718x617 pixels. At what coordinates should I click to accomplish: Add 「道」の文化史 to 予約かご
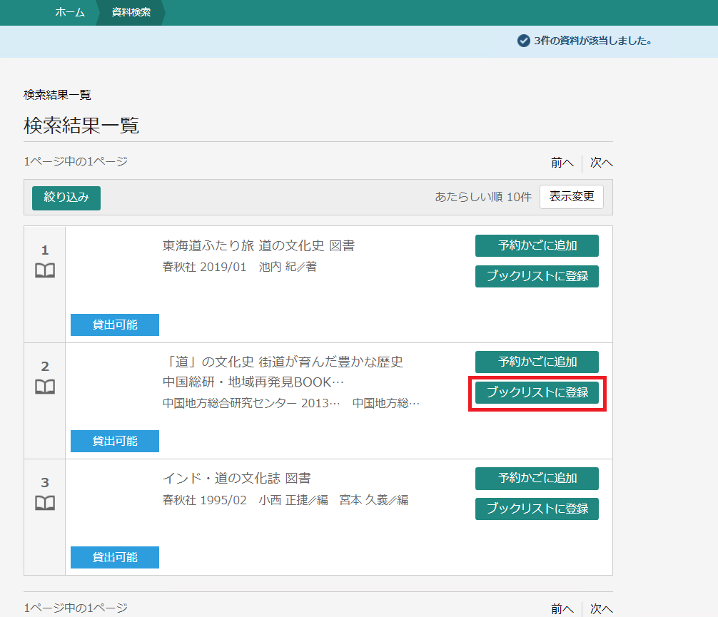[537, 362]
